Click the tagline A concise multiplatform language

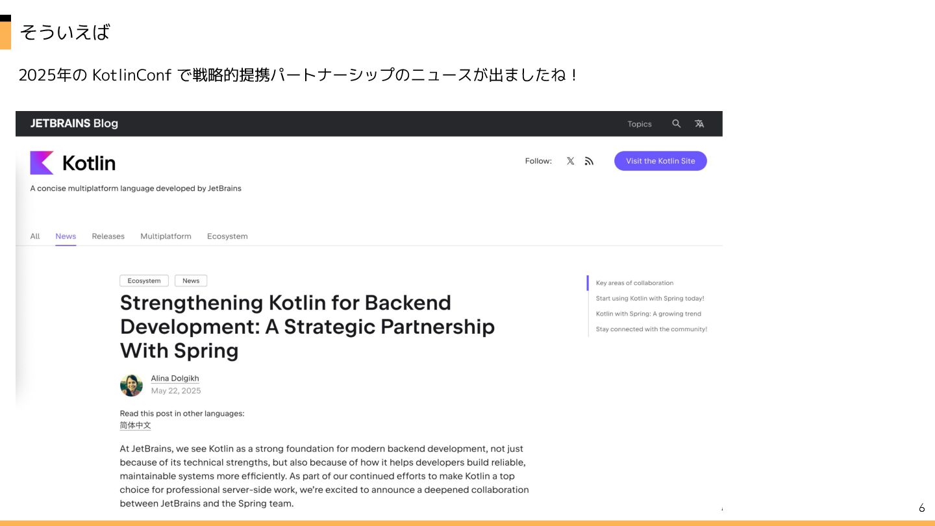136,188
